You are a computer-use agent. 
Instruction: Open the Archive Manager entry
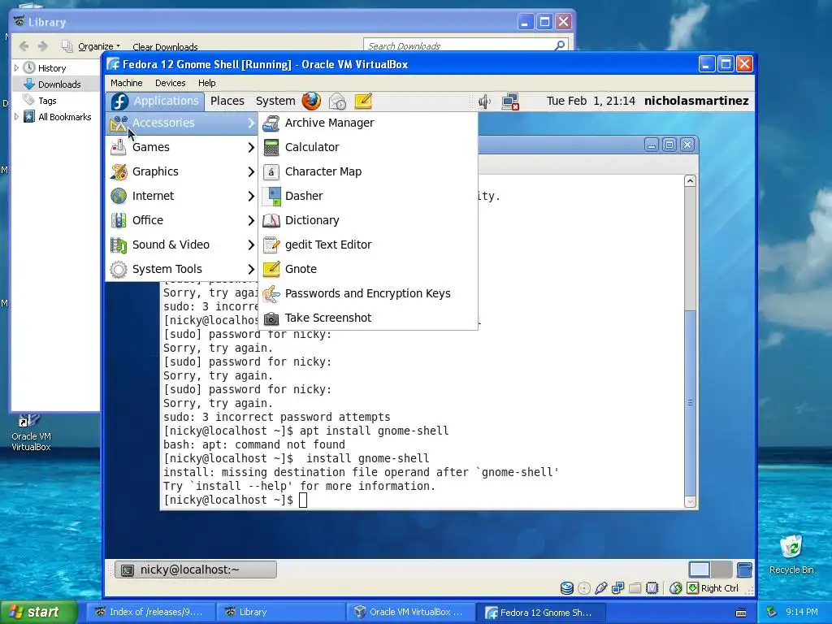[368, 123]
